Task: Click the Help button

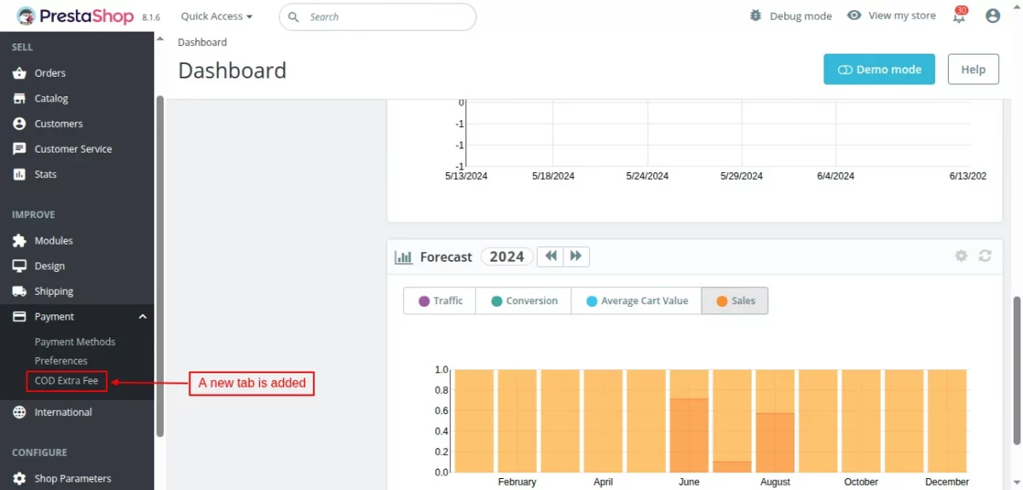Action: coord(973,69)
